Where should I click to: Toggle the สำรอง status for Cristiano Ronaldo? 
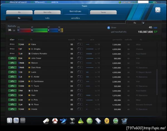(x=12, y=54)
